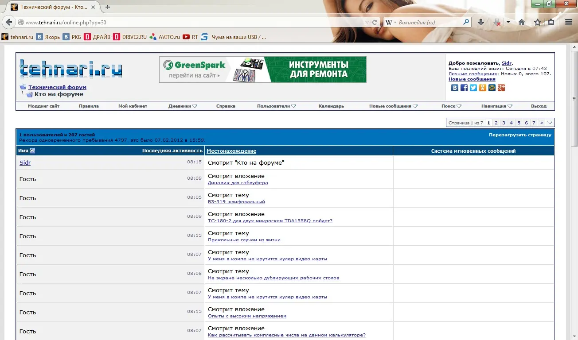This screenshot has height=340, width=578.
Task: Sort by the Последняя активность column header
Action: pyautogui.click(x=172, y=151)
